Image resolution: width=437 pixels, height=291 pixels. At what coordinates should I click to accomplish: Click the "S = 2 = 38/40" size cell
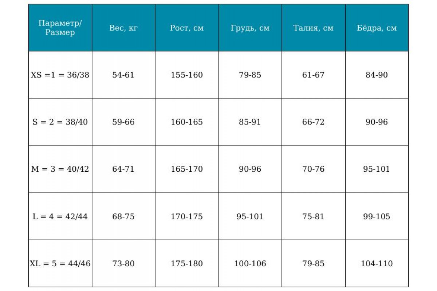(60, 122)
